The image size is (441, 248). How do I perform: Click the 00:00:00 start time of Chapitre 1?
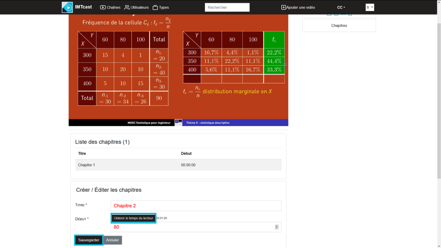click(x=188, y=165)
